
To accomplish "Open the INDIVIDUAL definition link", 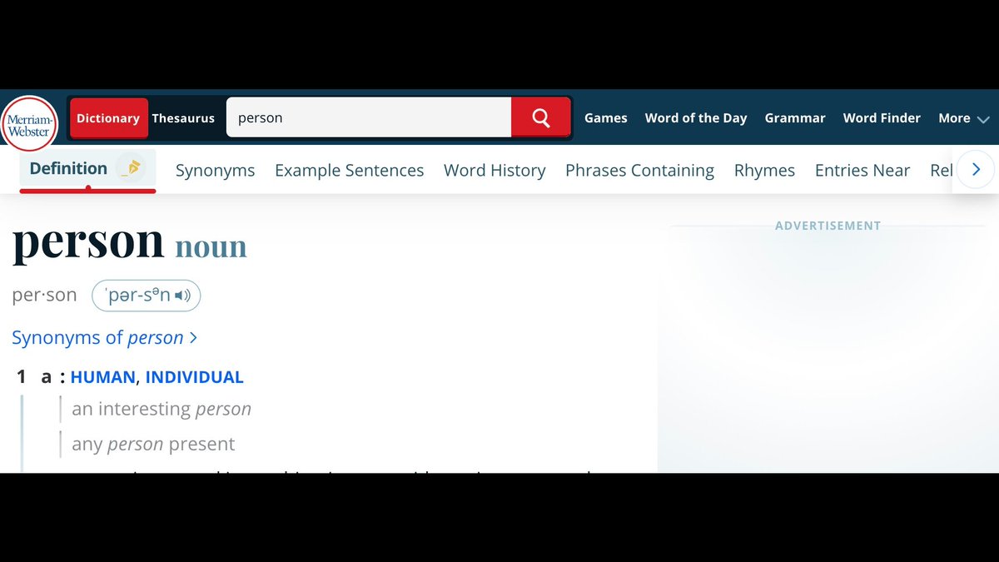I will click(194, 376).
